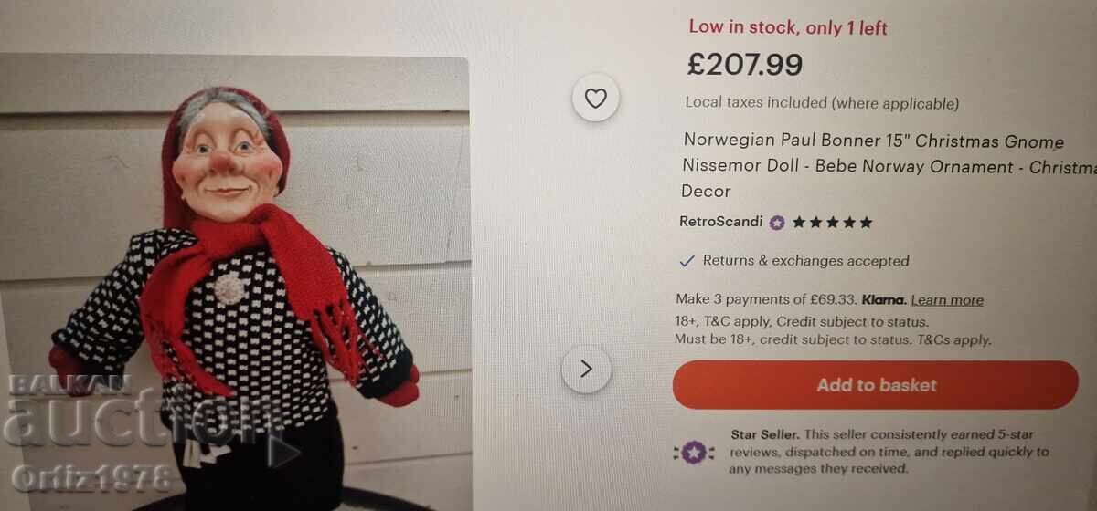This screenshot has width=1097, height=511.
Task: Click the five-star rating stars
Action: point(832,222)
